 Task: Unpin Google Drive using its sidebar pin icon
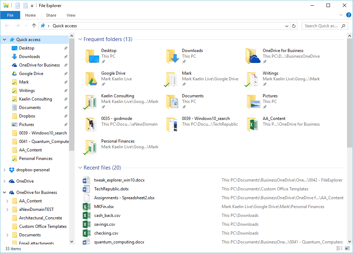pos(66,74)
